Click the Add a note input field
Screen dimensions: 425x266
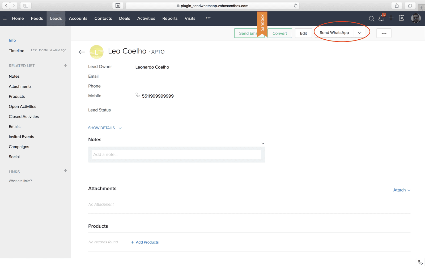coord(176,155)
